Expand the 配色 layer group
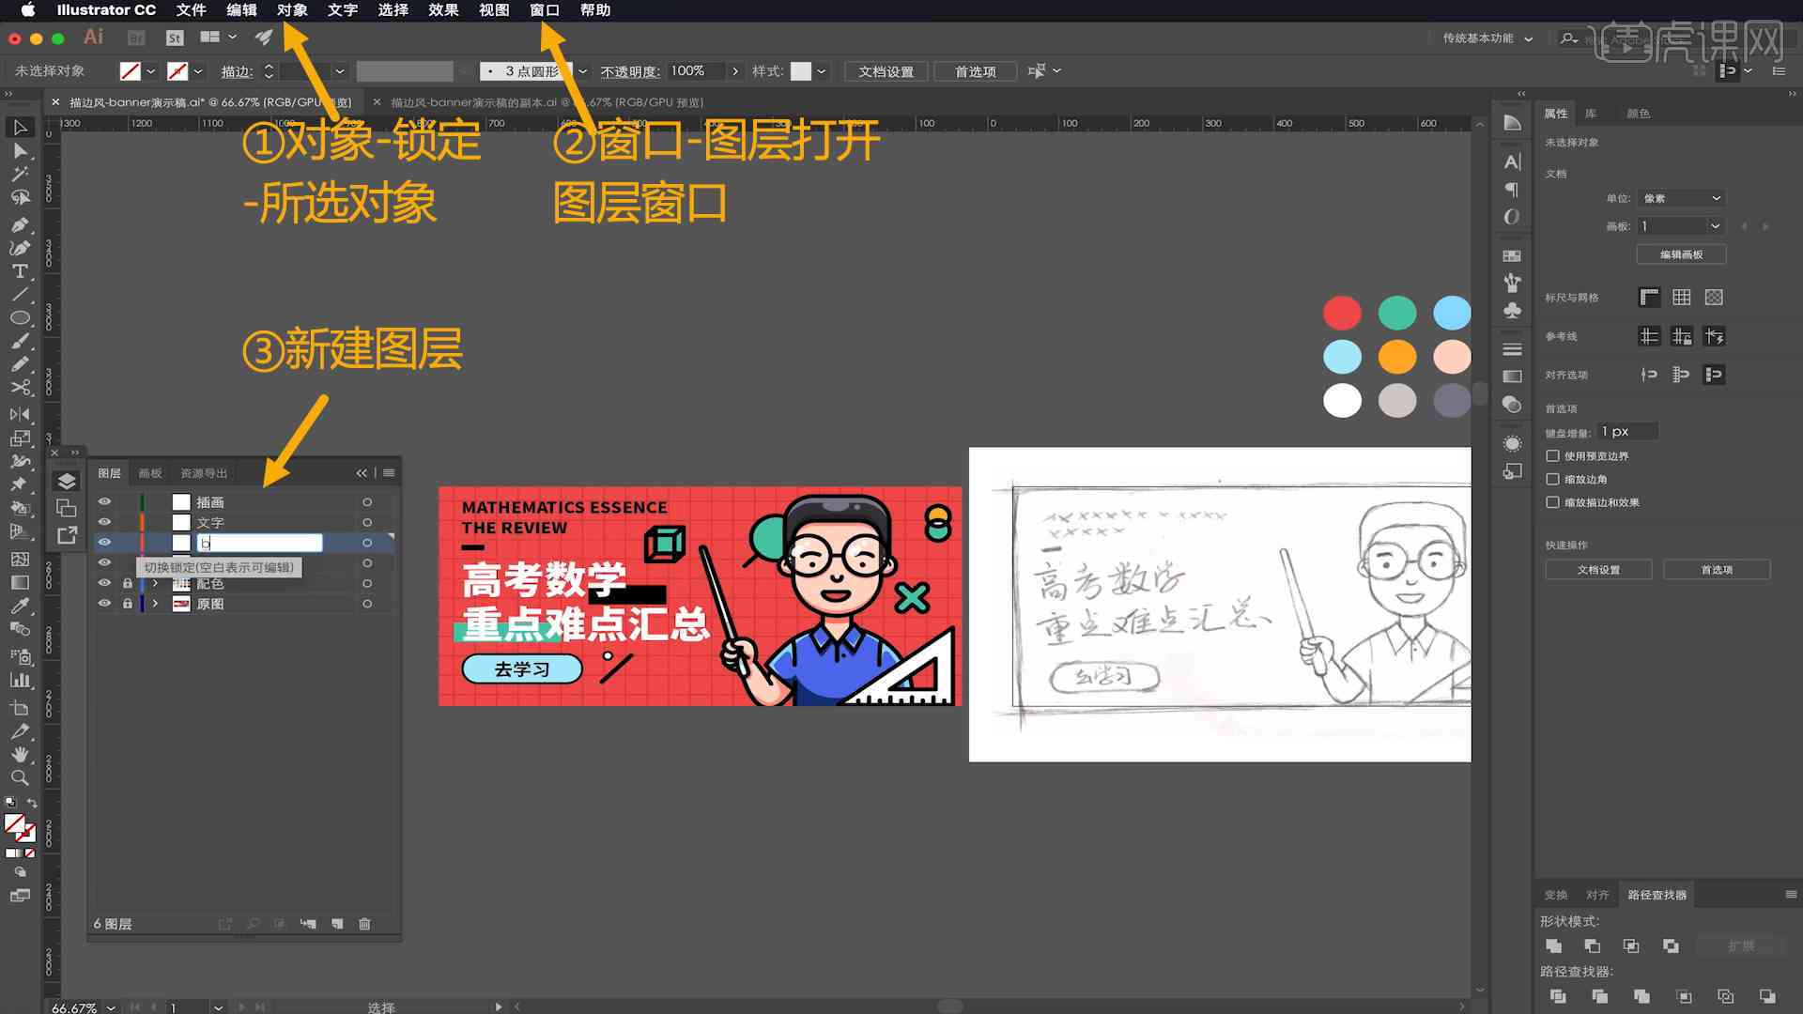Screen dimensions: 1803x1014 (x=154, y=583)
